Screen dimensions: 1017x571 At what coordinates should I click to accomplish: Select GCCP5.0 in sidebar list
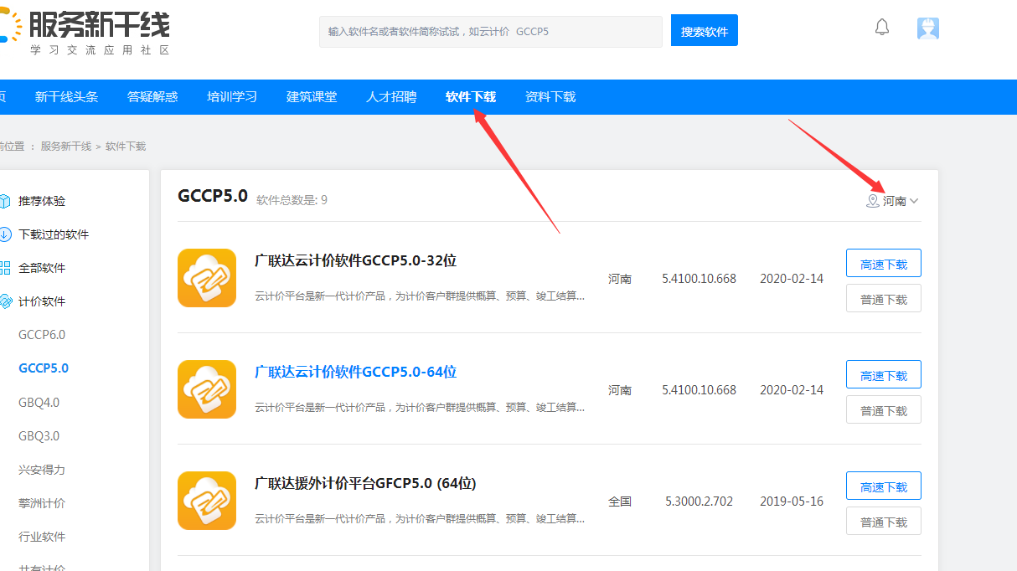click(44, 368)
